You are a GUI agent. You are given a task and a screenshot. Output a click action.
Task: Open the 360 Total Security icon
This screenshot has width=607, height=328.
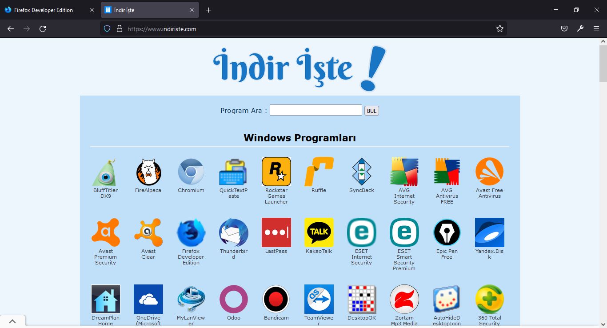pyautogui.click(x=490, y=299)
